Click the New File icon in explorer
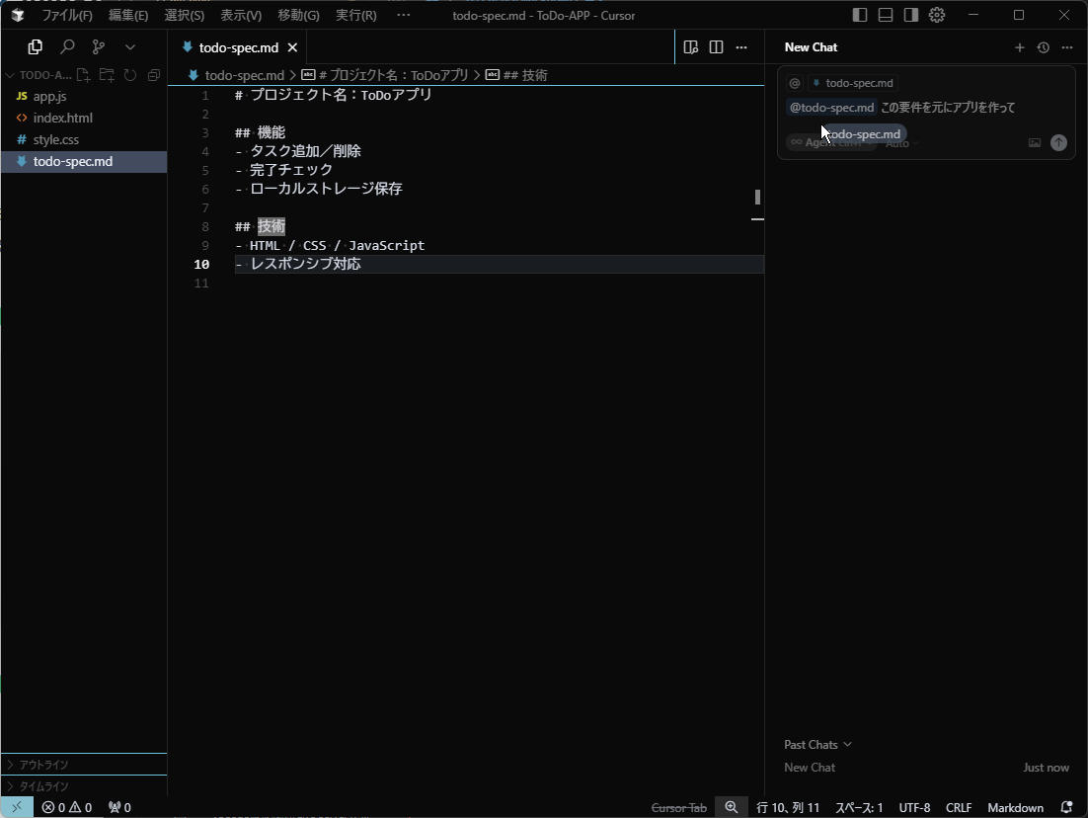 84,75
